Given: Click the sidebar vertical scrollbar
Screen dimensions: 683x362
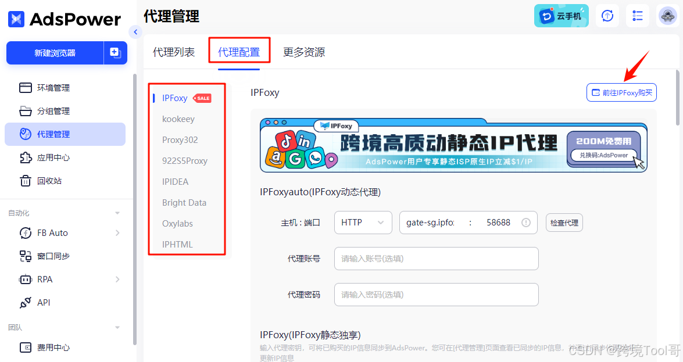Looking at the screenshot, I should [x=135, y=209].
